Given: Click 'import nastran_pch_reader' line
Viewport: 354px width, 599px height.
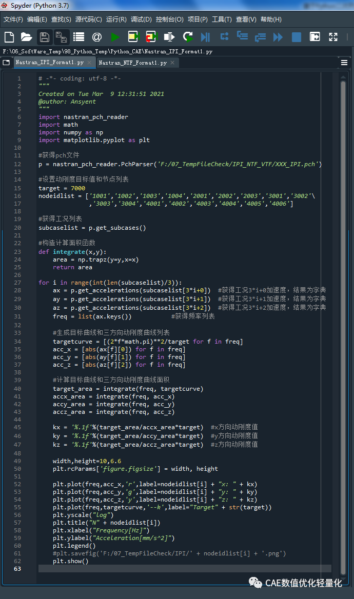Looking at the screenshot, I should click(x=83, y=117).
